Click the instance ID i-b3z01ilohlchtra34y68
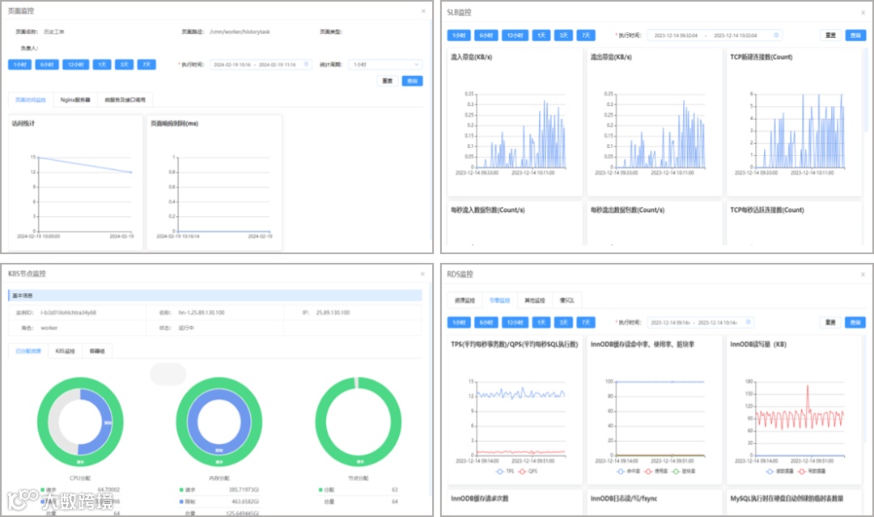The width and height of the screenshot is (874, 517). tap(68, 312)
